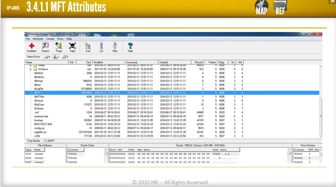Open the File menu
Viewport: 336px width, 187px height.
point(28,38)
